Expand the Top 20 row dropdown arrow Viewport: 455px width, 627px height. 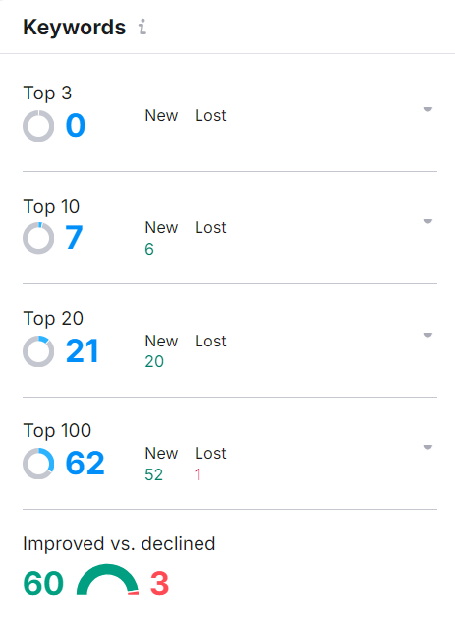click(427, 335)
